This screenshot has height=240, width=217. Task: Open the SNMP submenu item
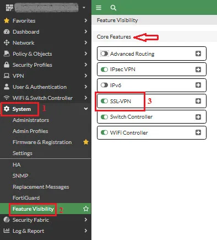tap(20, 176)
